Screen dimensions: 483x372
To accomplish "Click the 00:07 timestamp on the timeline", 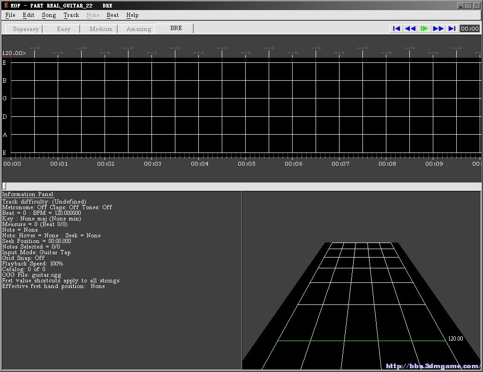I will click(x=340, y=164).
